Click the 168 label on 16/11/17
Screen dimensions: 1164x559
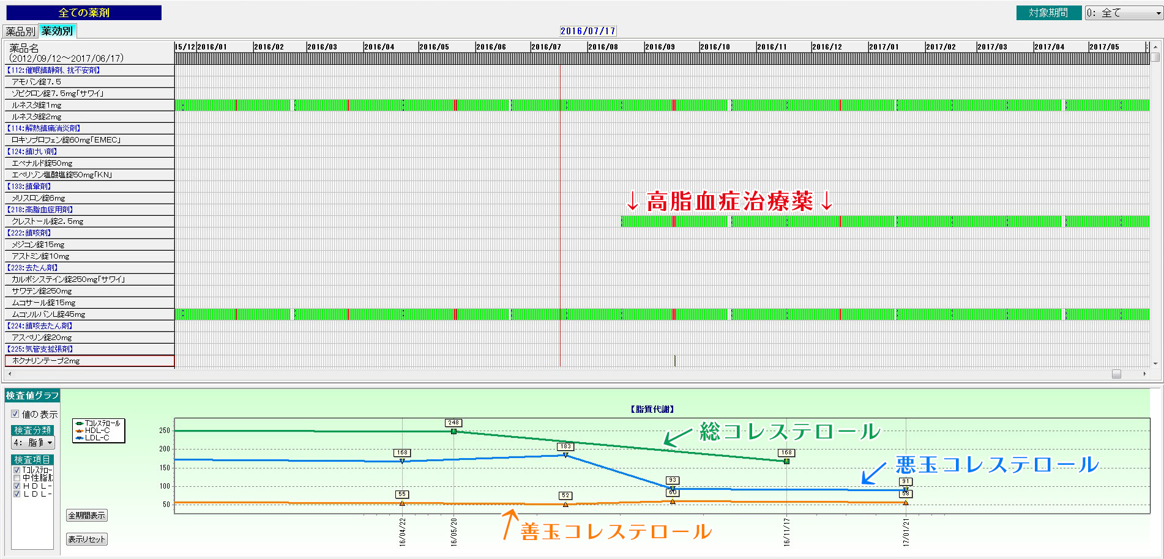coord(786,453)
